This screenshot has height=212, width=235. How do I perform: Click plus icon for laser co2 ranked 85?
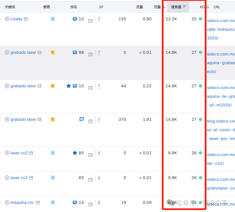(7, 153)
